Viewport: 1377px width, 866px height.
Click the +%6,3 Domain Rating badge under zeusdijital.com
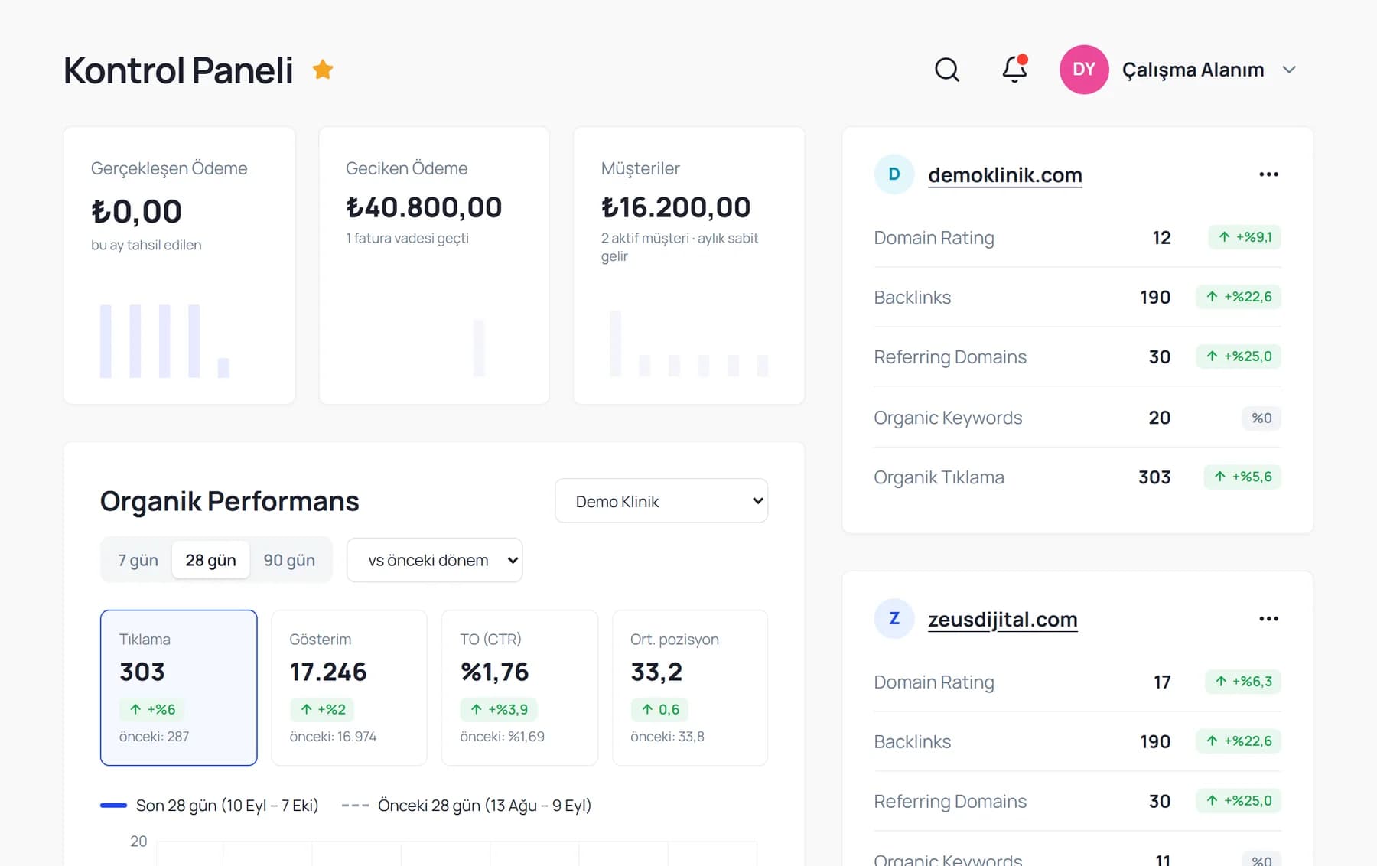coord(1242,682)
